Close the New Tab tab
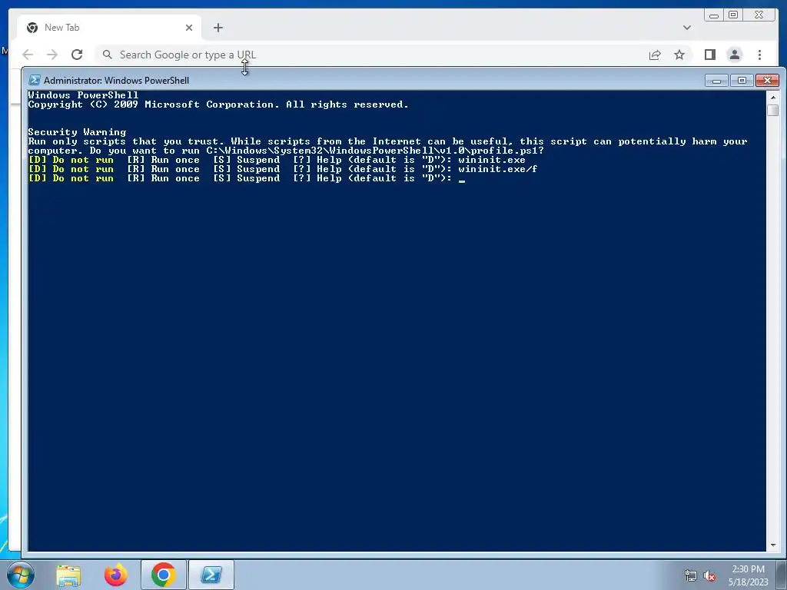Viewport: 787px width, 590px height. [x=189, y=28]
